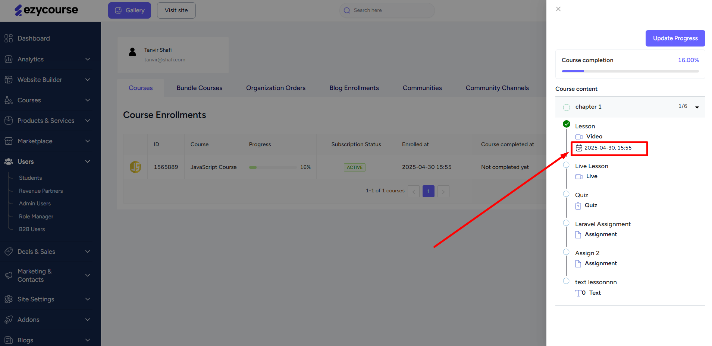712x346 pixels.
Task: Click the calendar icon beside 2025-04-30
Action: coord(579,148)
